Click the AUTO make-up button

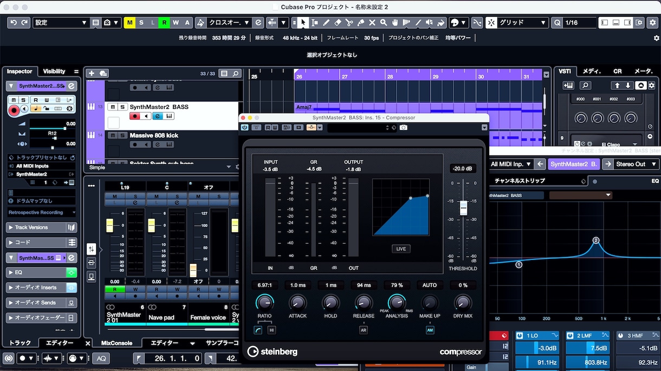430,285
